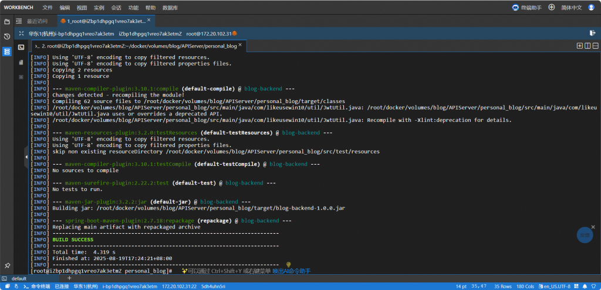
Task: Open the 数据库 menu
Action: [x=171, y=8]
